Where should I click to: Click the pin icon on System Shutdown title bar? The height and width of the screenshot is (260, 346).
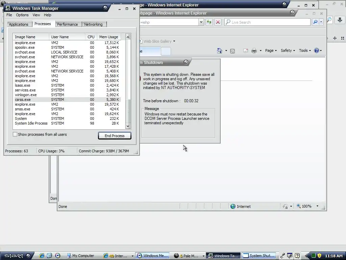(186, 62)
